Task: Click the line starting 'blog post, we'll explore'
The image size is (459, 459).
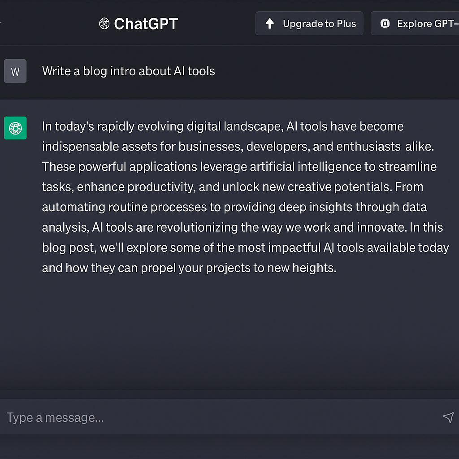Action: [x=245, y=247]
